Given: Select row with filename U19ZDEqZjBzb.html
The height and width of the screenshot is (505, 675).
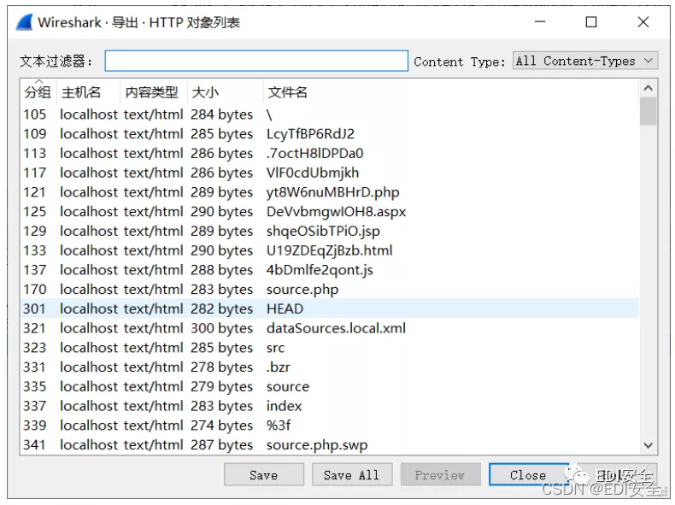Looking at the screenshot, I should [329, 250].
